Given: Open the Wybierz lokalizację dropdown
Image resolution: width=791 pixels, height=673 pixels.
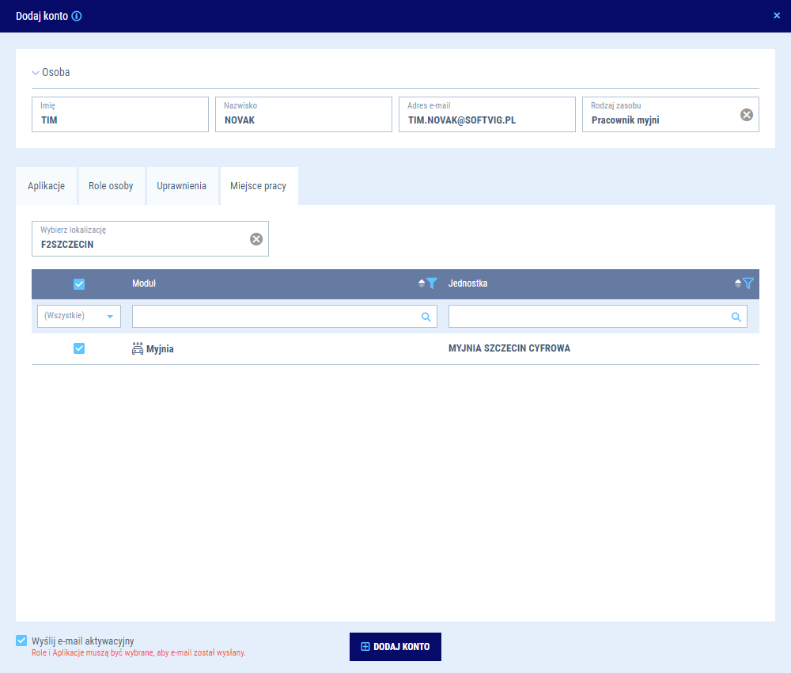Looking at the screenshot, I should [142, 239].
